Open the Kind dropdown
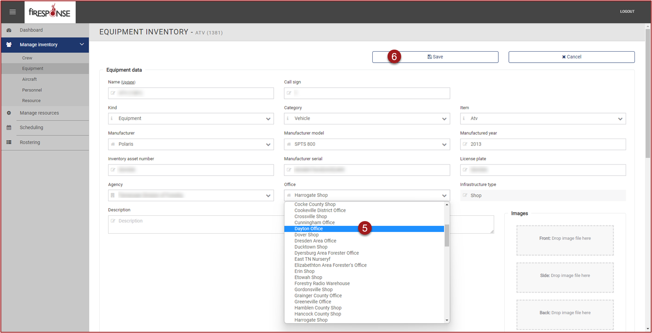 tap(191, 119)
